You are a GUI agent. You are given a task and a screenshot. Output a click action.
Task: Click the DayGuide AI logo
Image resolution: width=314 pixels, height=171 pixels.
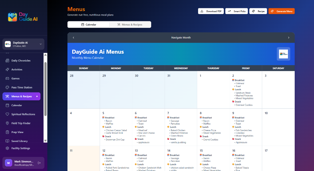(23, 17)
